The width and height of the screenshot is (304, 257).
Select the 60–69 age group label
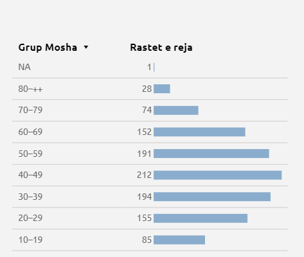[x=30, y=132]
